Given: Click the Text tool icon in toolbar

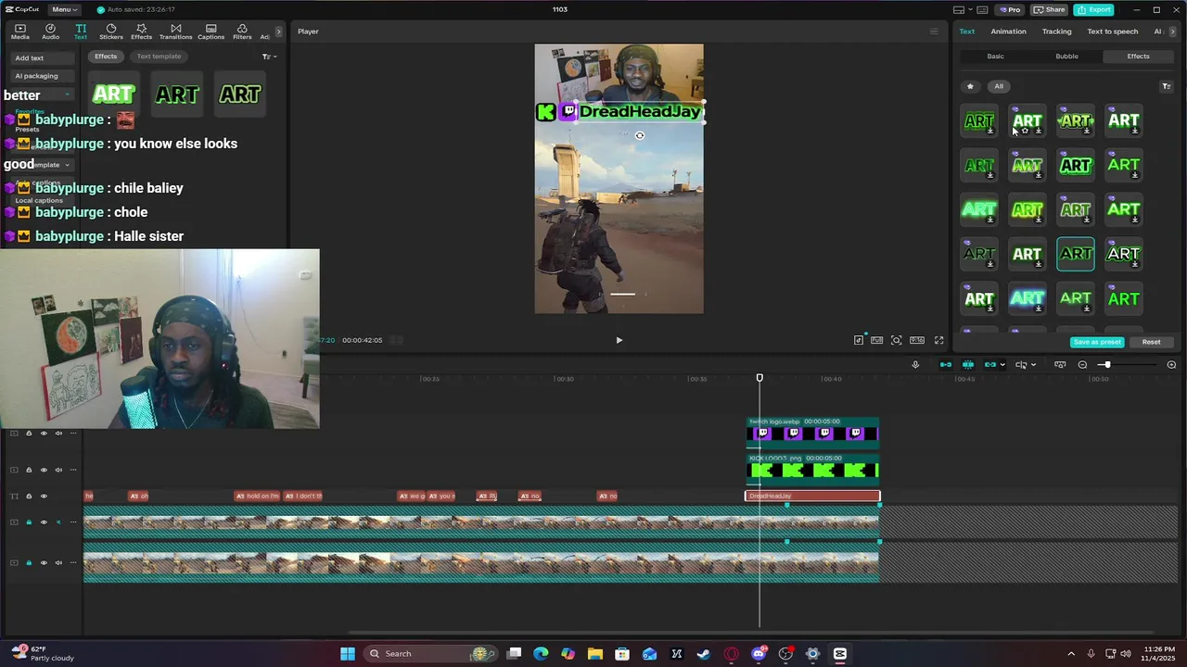Looking at the screenshot, I should point(81,31).
